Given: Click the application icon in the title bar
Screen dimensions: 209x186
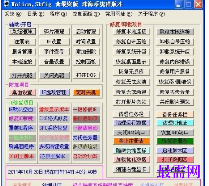Looking at the screenshot, I should 6,4.
